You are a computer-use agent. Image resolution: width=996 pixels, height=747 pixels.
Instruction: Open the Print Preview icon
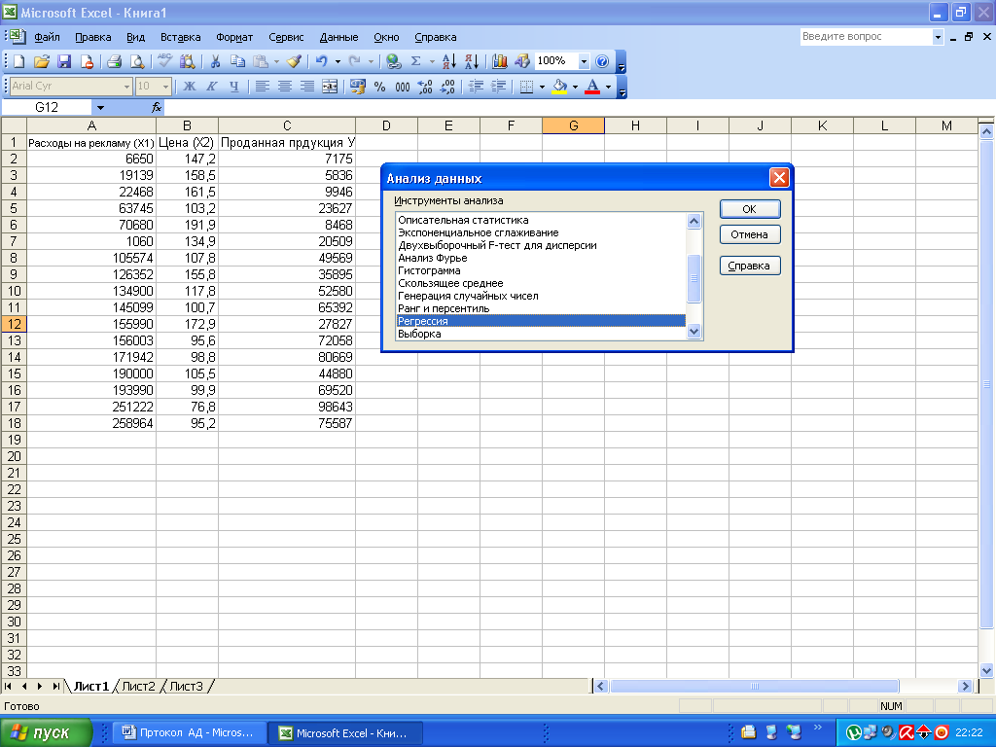point(137,61)
